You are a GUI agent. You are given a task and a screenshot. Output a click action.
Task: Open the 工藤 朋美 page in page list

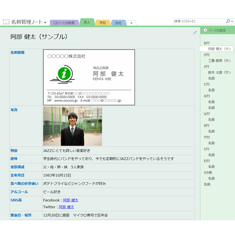219,61
